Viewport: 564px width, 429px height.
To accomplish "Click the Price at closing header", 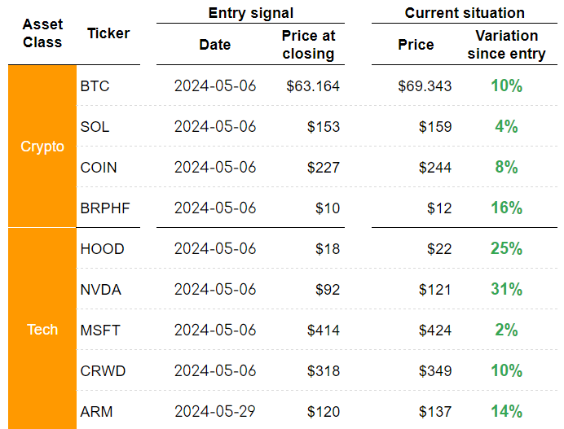I will (308, 45).
